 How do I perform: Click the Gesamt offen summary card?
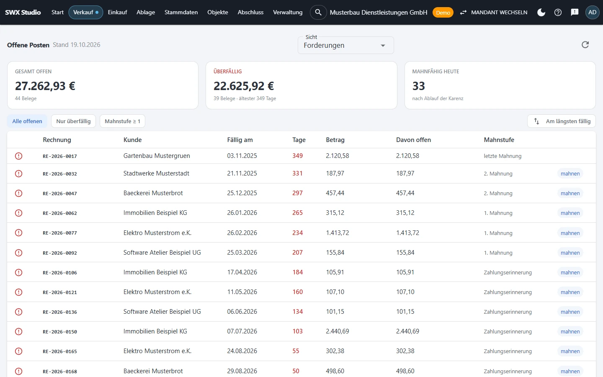pos(103,85)
